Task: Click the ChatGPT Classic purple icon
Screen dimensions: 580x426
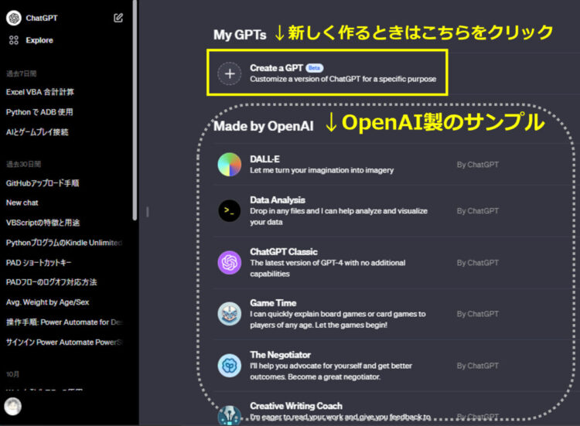Action: (230, 263)
